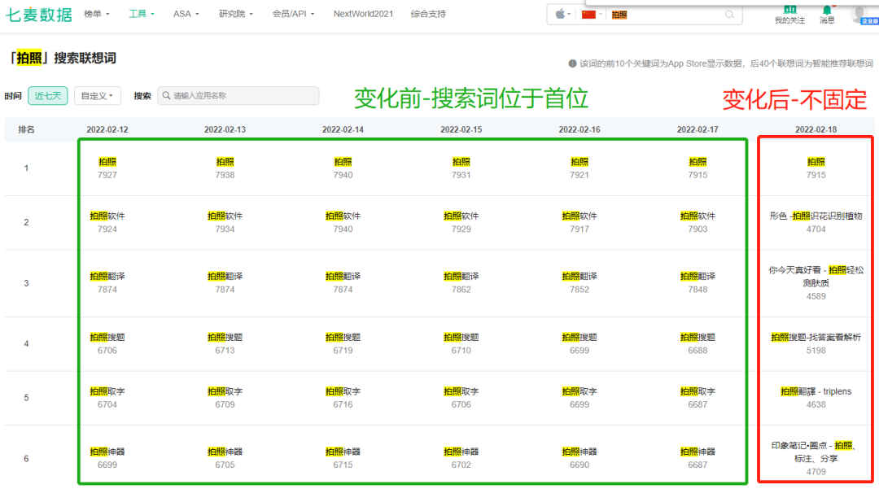Click 拍照翻译 under 2022-02-14
Screen dimensions: 879x489
(x=343, y=277)
